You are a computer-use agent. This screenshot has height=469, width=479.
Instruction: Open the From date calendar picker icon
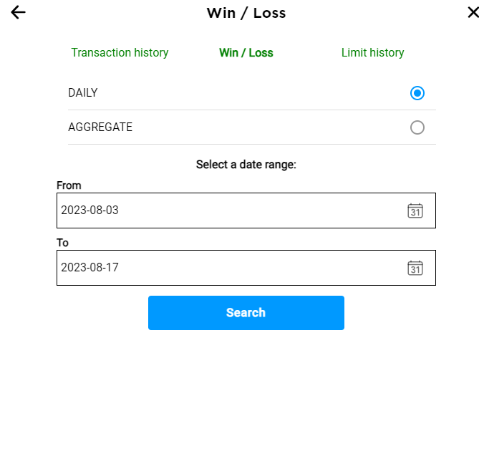[x=415, y=211]
